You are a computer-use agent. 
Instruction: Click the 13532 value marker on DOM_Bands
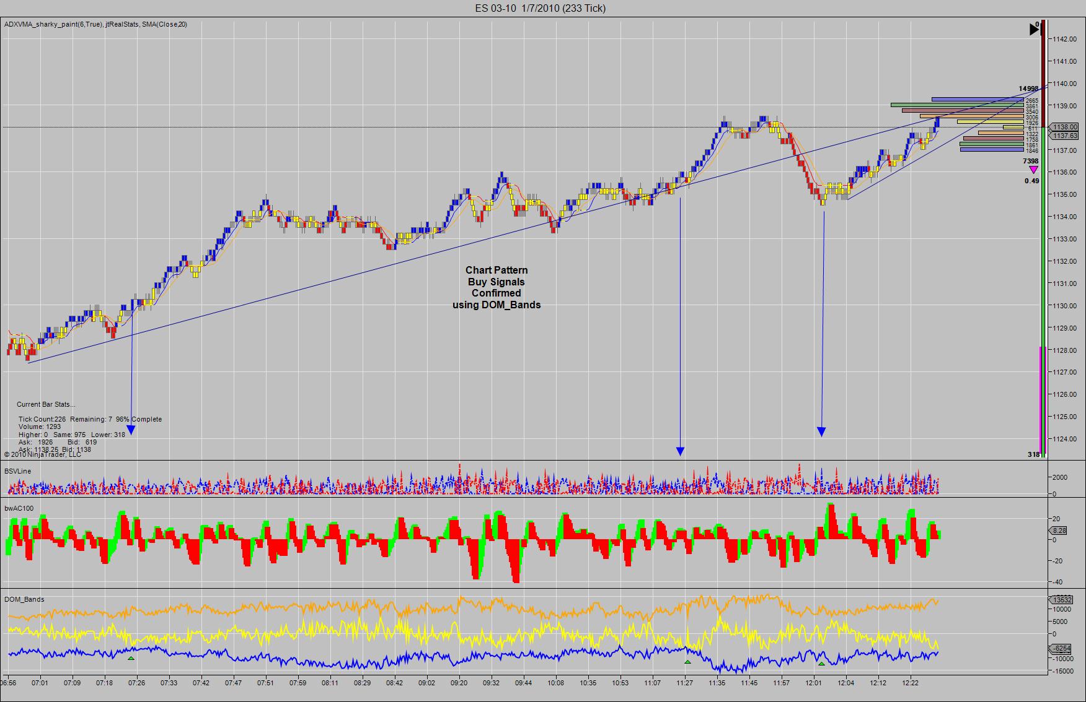coord(1062,599)
